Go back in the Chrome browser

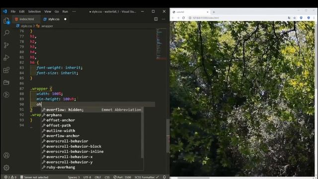coord(173,18)
